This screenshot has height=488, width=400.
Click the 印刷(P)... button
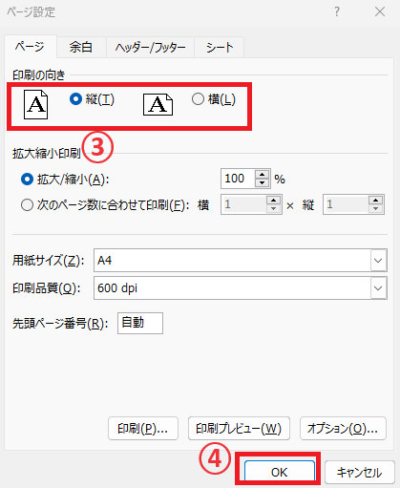pos(143,429)
